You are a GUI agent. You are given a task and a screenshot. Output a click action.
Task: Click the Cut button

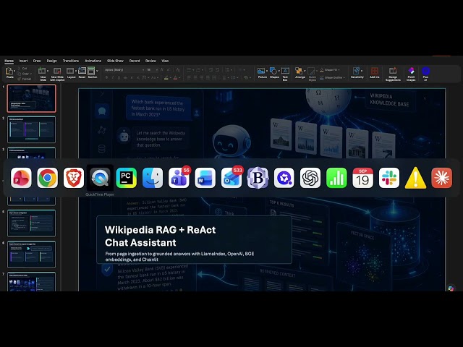22,69
